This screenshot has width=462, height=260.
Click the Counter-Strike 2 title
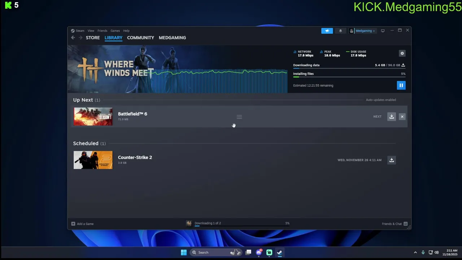(135, 157)
